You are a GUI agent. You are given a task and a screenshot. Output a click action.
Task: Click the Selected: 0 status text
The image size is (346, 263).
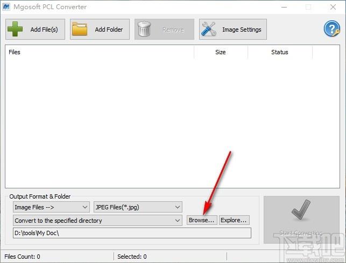point(132,257)
